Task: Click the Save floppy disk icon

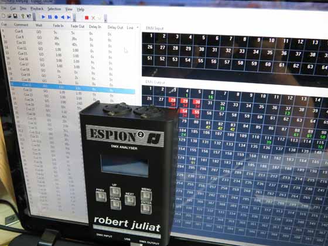Action: coord(15,16)
